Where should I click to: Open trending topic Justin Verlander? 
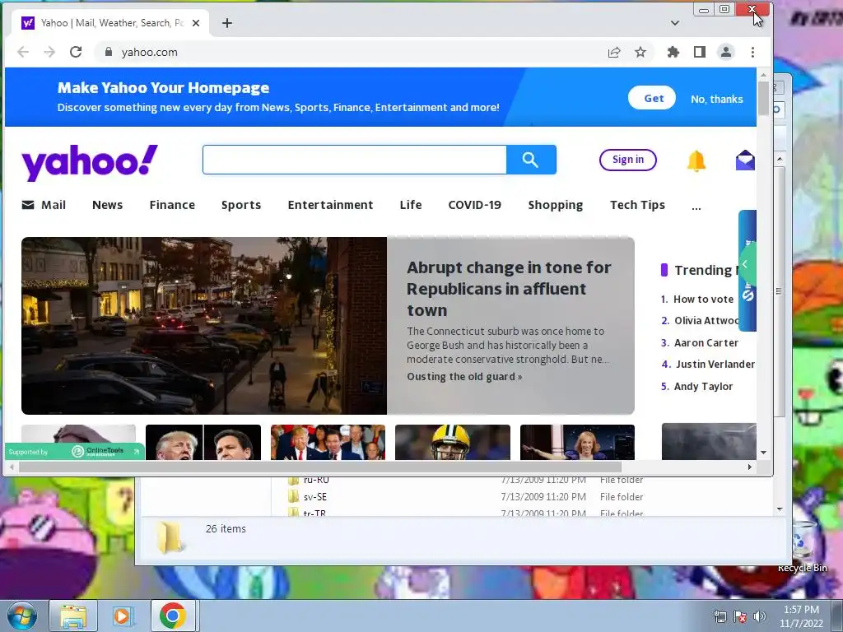click(715, 365)
